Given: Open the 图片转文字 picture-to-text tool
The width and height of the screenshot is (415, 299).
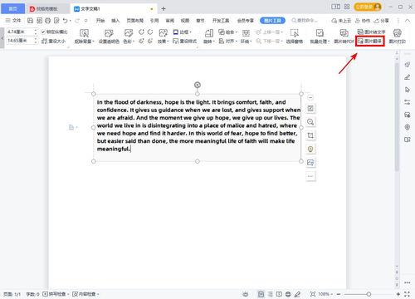Looking at the screenshot, I should pyautogui.click(x=371, y=32).
